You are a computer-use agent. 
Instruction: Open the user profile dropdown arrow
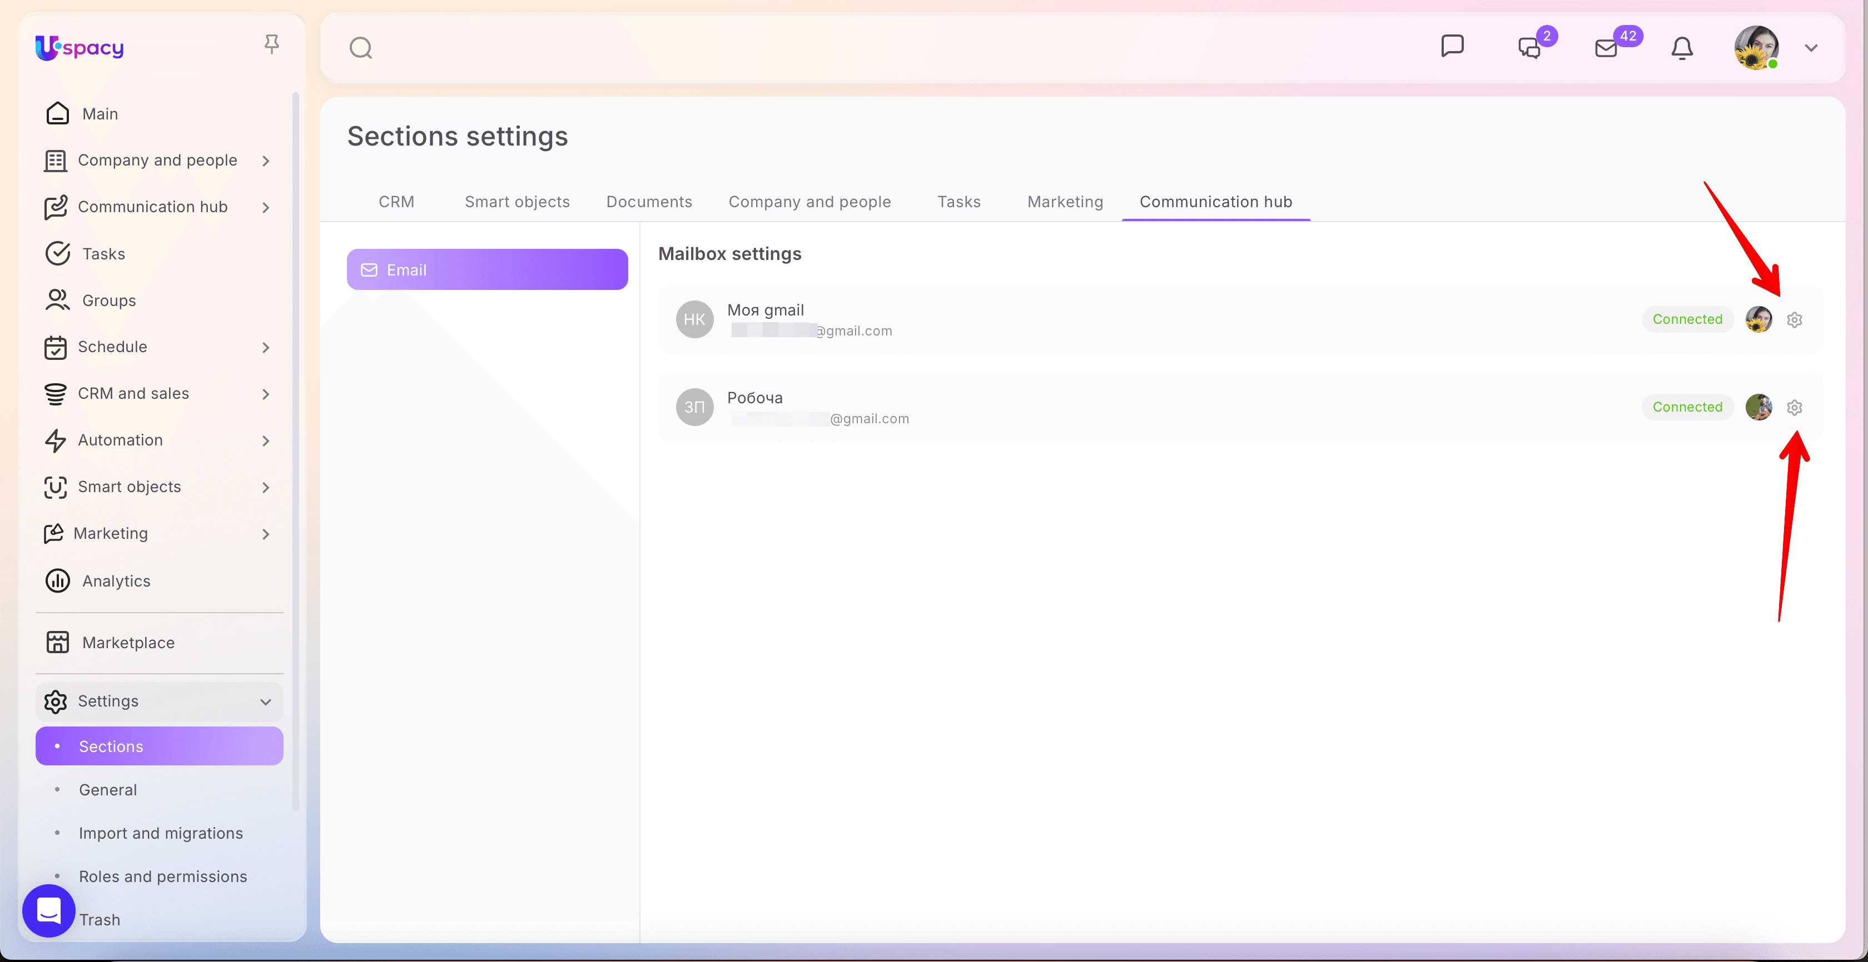[x=1811, y=48]
